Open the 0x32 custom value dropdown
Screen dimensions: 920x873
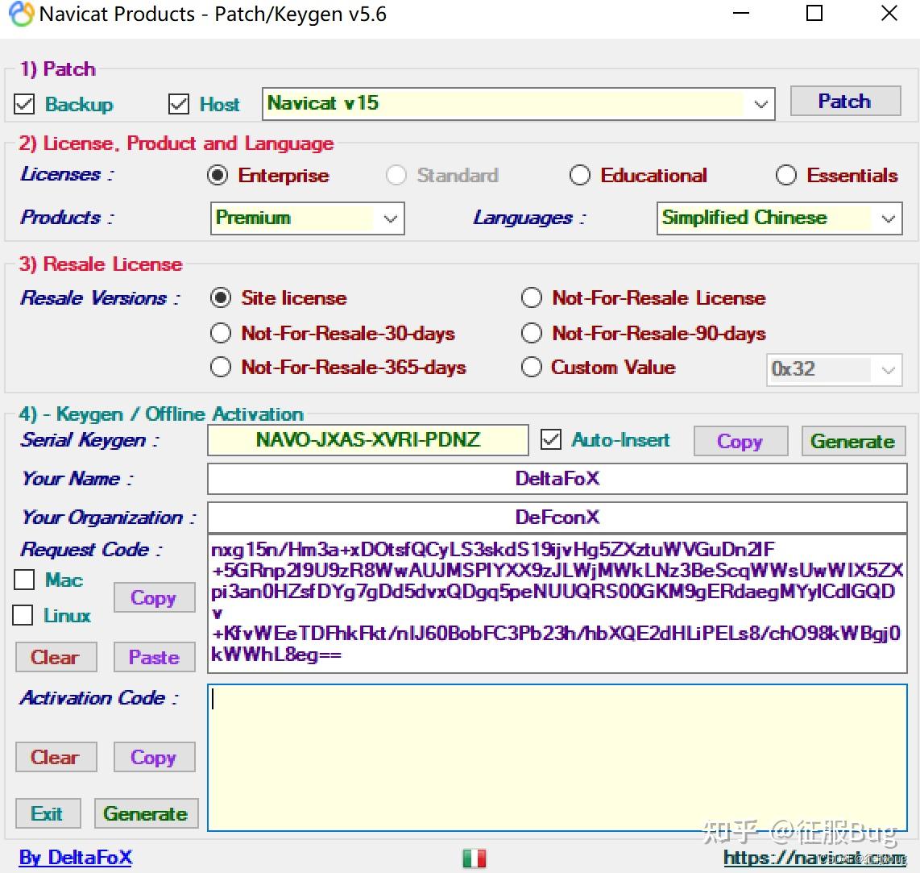pyautogui.click(x=834, y=370)
